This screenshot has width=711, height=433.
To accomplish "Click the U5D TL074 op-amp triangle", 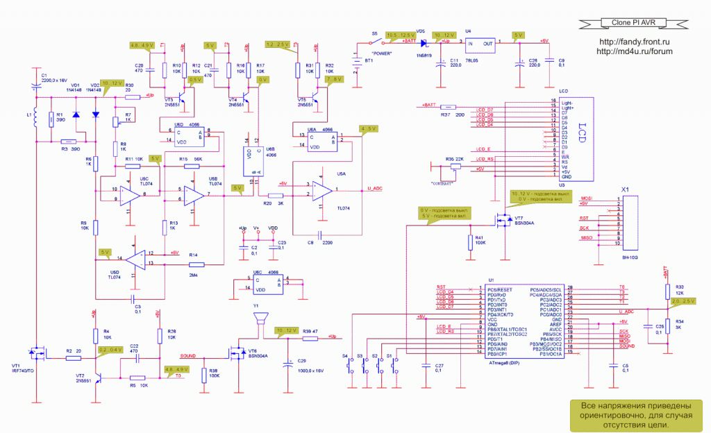I will tap(135, 260).
